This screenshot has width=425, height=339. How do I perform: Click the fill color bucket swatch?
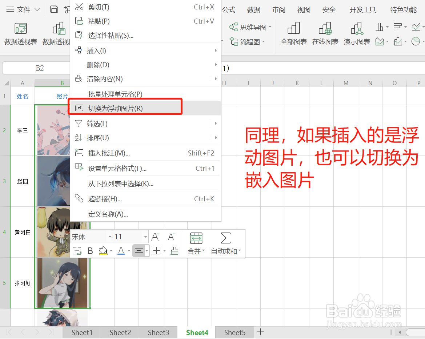click(103, 251)
